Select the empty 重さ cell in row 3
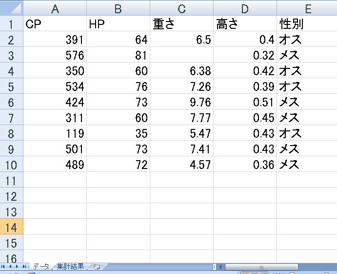337x274 pixels. point(181,55)
